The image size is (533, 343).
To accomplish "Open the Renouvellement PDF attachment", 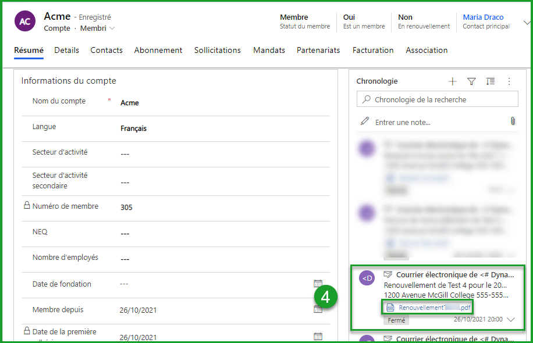I will pyautogui.click(x=428, y=308).
